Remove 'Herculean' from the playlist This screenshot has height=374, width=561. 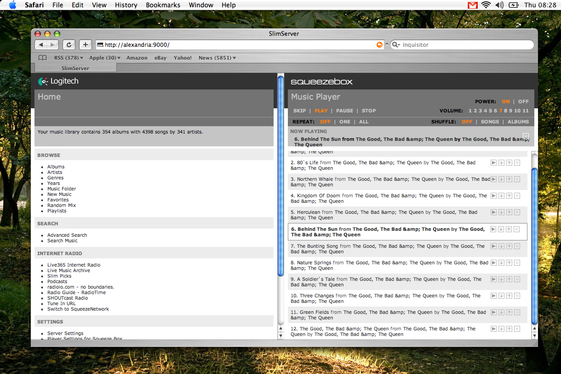(517, 212)
